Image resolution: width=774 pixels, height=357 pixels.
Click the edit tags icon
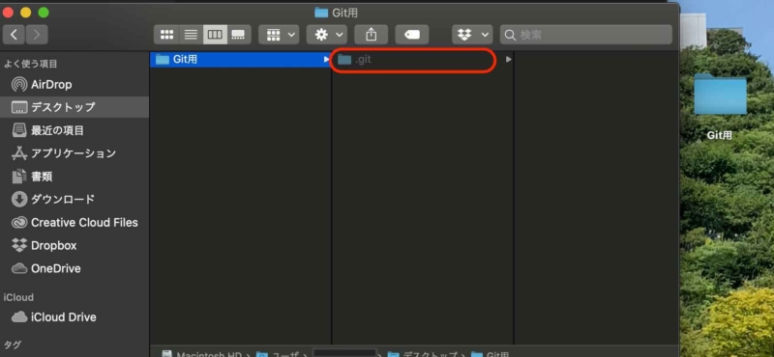[x=412, y=35]
